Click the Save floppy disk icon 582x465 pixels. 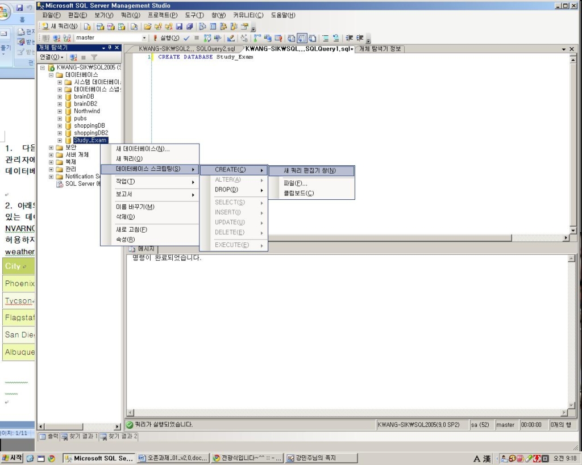tap(179, 26)
